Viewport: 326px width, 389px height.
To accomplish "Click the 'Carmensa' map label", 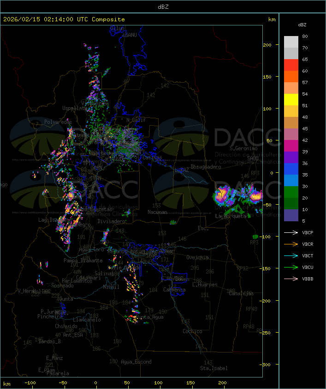I will tap(174, 290).
